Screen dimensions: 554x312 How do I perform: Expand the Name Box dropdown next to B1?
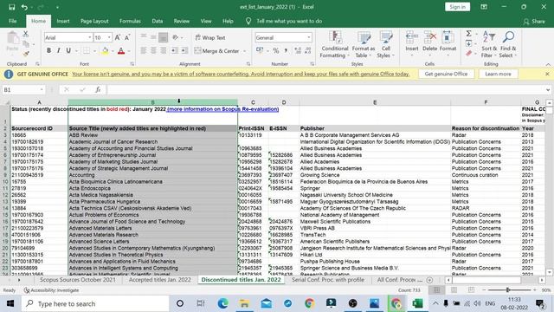click(42, 90)
